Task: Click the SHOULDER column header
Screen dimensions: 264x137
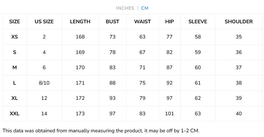Action: click(239, 22)
